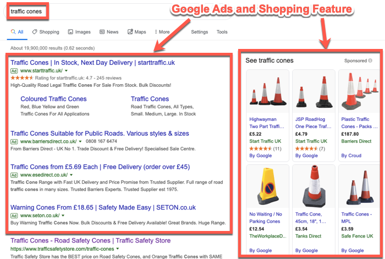Screen dimensions: 385x259
Task: Expand dropdown arrow next to www.starttraffic.uk
Action: pyautogui.click(x=65, y=71)
